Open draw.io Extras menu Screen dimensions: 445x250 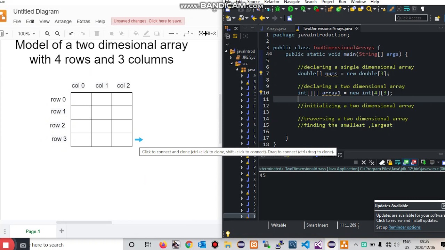click(x=83, y=22)
